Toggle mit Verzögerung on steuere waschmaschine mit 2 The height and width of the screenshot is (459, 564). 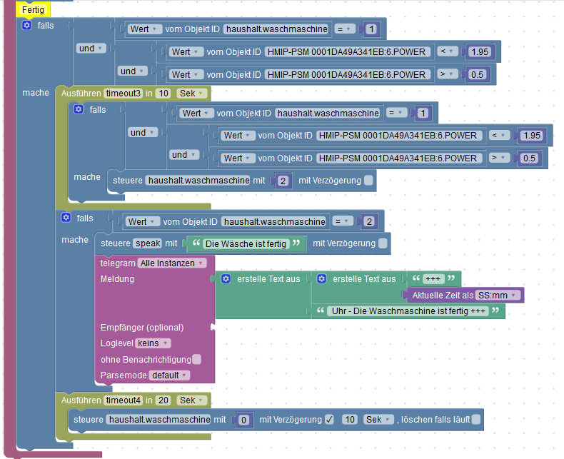tap(368, 180)
